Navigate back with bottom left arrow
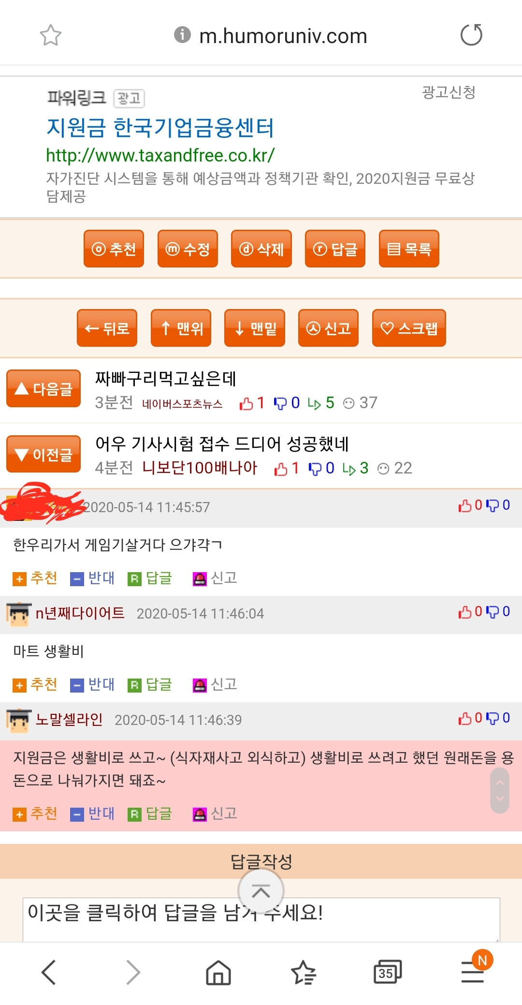 pyautogui.click(x=49, y=972)
